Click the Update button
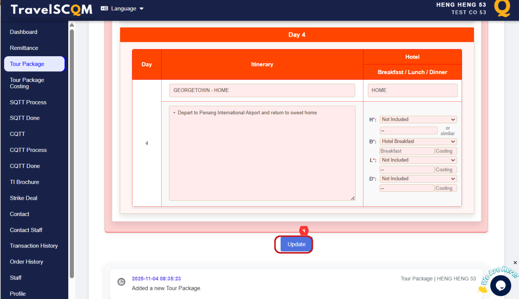This screenshot has width=519, height=299. [296, 244]
